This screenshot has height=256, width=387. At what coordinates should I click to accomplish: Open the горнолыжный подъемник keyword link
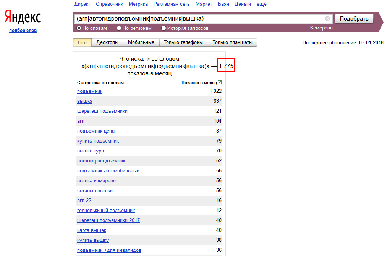tap(106, 211)
